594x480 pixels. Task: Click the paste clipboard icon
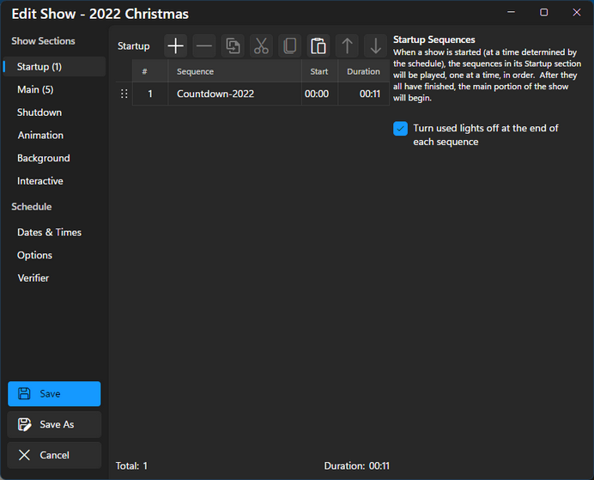[x=318, y=46]
